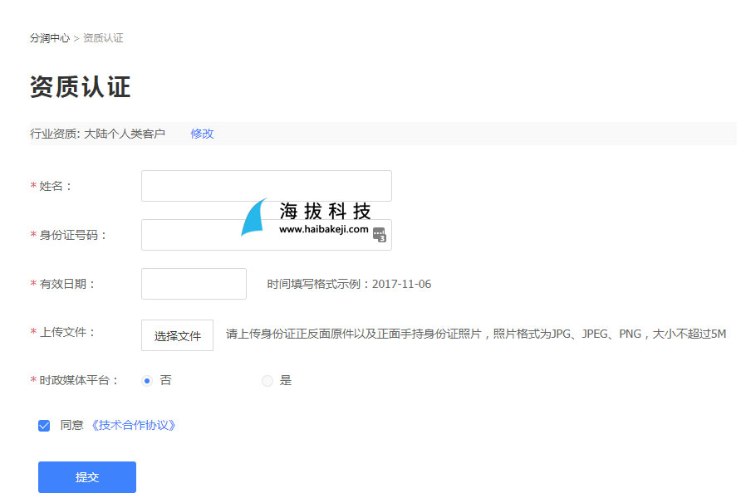Image resolution: width=741 pixels, height=493 pixels.
Task: Click 修改 to change industry qualification
Action: (x=202, y=134)
